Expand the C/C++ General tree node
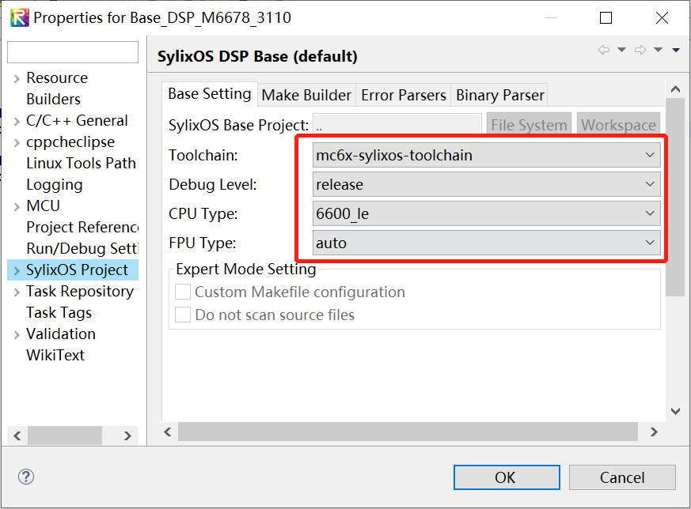The width and height of the screenshot is (691, 509). click(17, 122)
